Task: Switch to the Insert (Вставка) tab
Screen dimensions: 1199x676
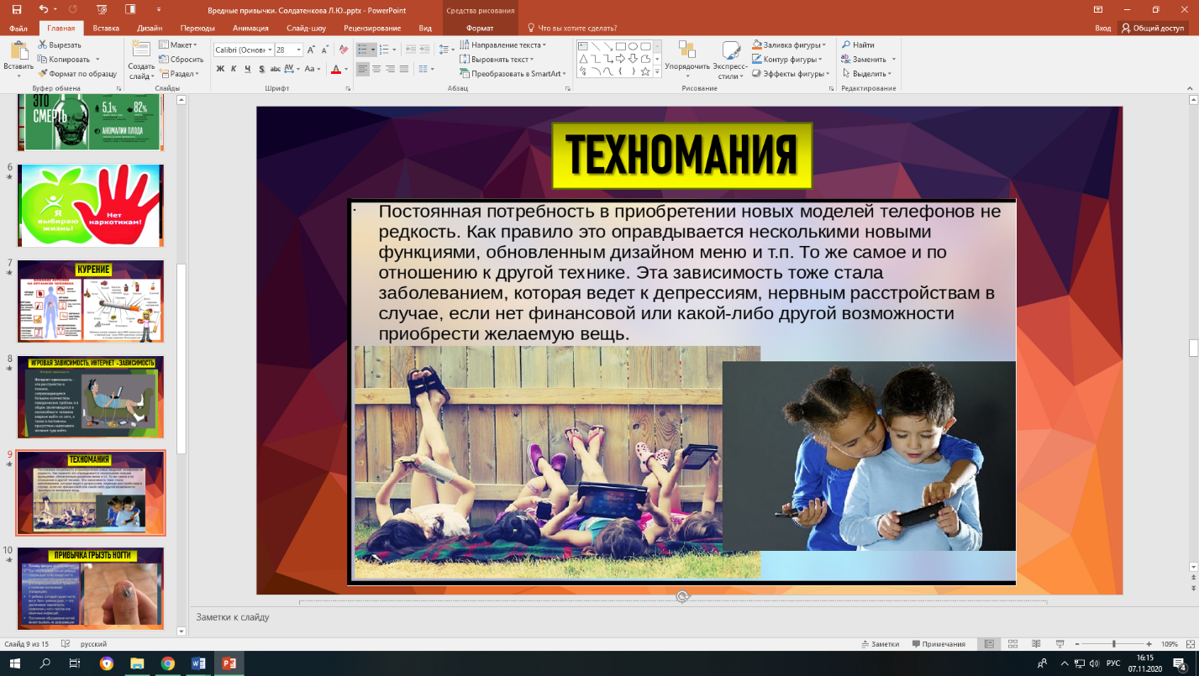Action: pos(106,28)
